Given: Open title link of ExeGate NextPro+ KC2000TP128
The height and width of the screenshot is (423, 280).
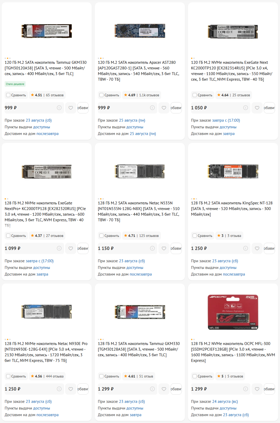Looking at the screenshot, I should click(x=45, y=214).
